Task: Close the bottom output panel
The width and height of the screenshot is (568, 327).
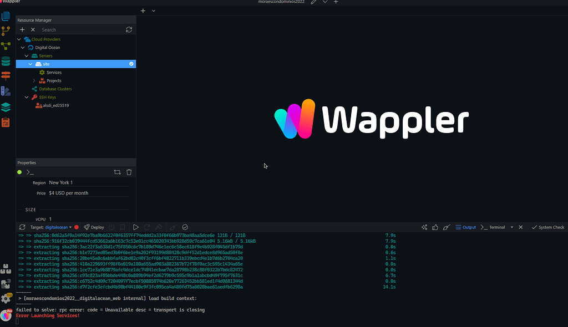Action: pyautogui.click(x=520, y=227)
